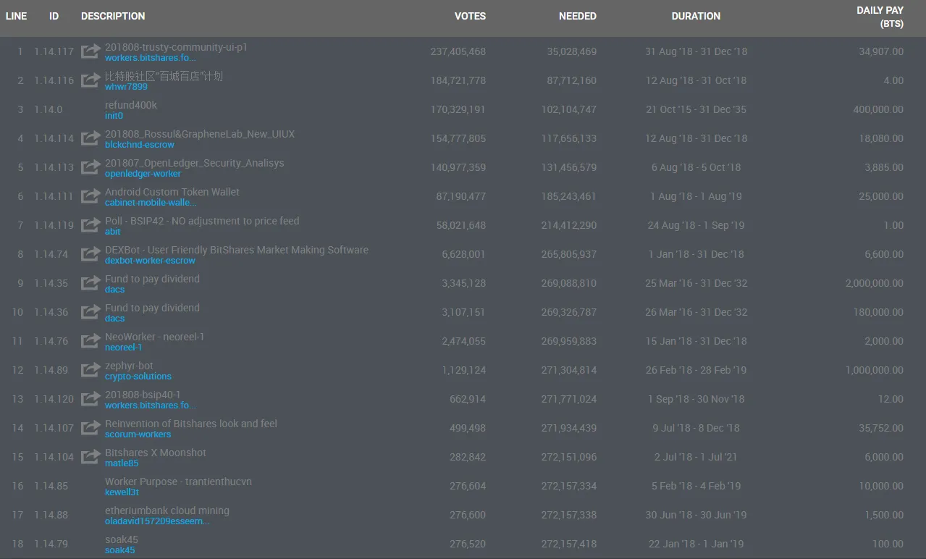
Task: Click share icon beside whwr7899 worker
Action: (91, 80)
